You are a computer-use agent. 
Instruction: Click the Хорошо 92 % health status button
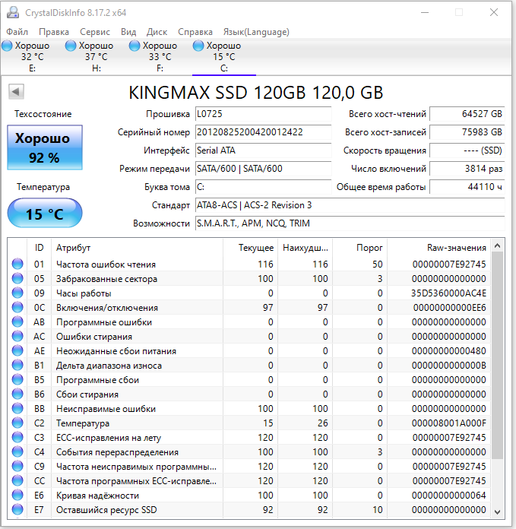[45, 147]
